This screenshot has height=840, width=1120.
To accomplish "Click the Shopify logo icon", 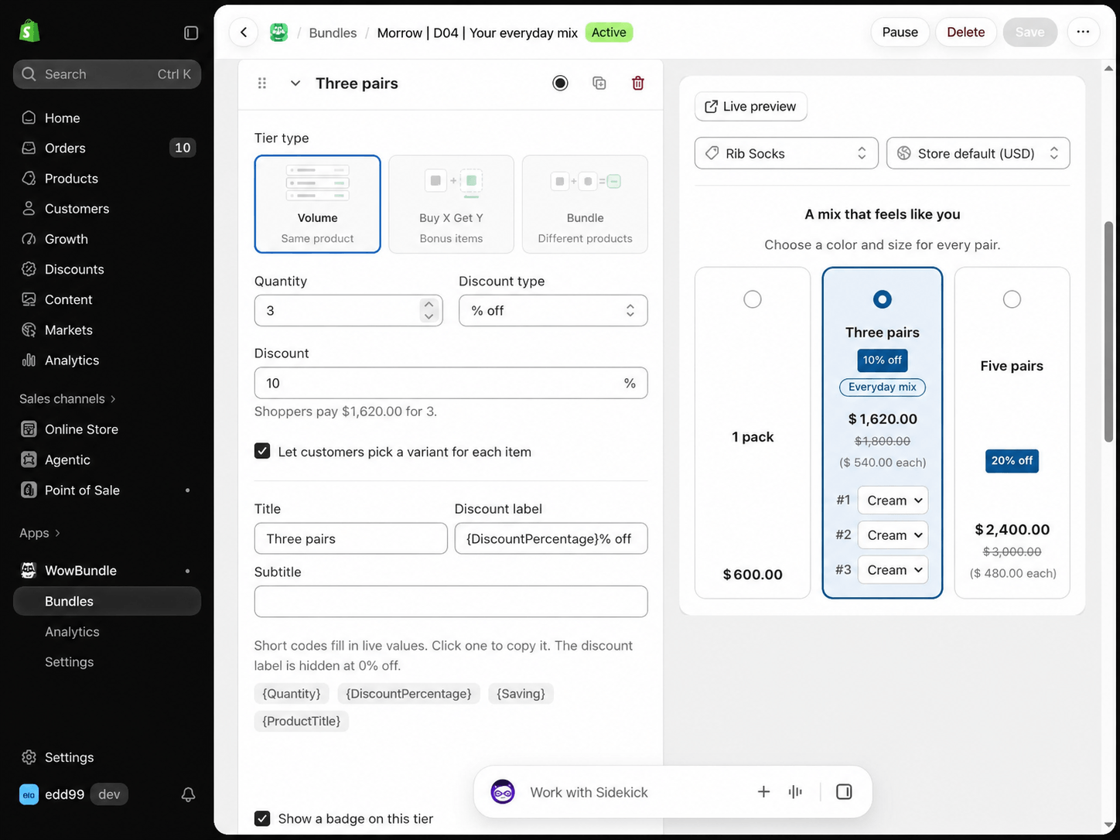I will 29,32.
